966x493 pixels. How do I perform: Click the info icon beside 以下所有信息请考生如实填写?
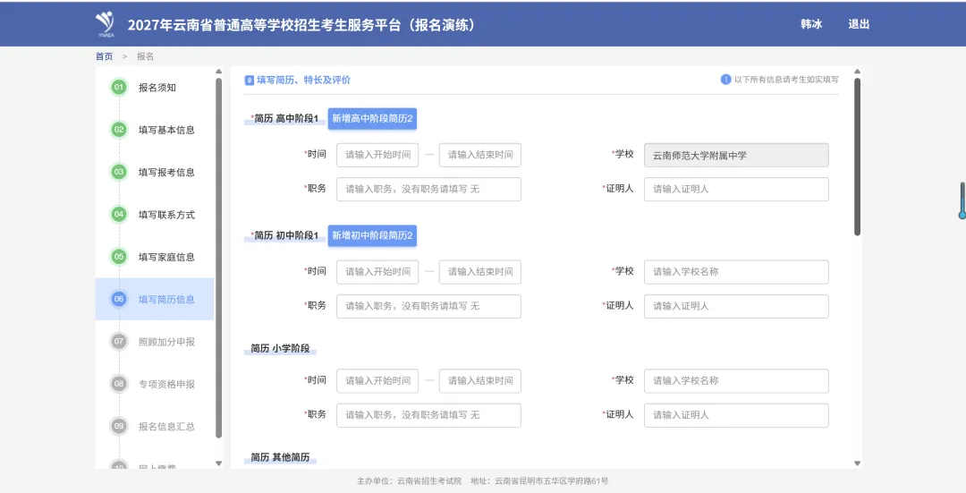pos(725,80)
